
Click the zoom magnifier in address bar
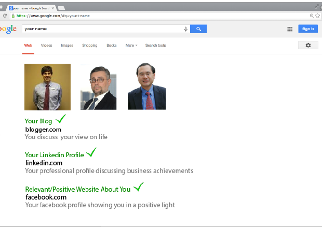[x=312, y=16]
